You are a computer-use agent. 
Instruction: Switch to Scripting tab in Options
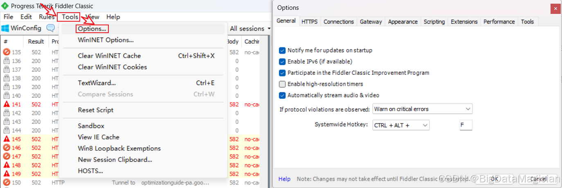point(434,22)
